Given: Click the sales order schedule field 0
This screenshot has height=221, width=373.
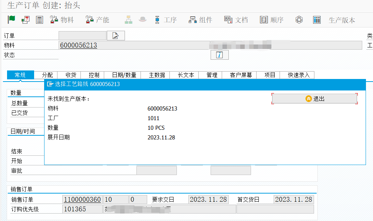Looking at the screenshot, I should pyautogui.click(x=138, y=199).
